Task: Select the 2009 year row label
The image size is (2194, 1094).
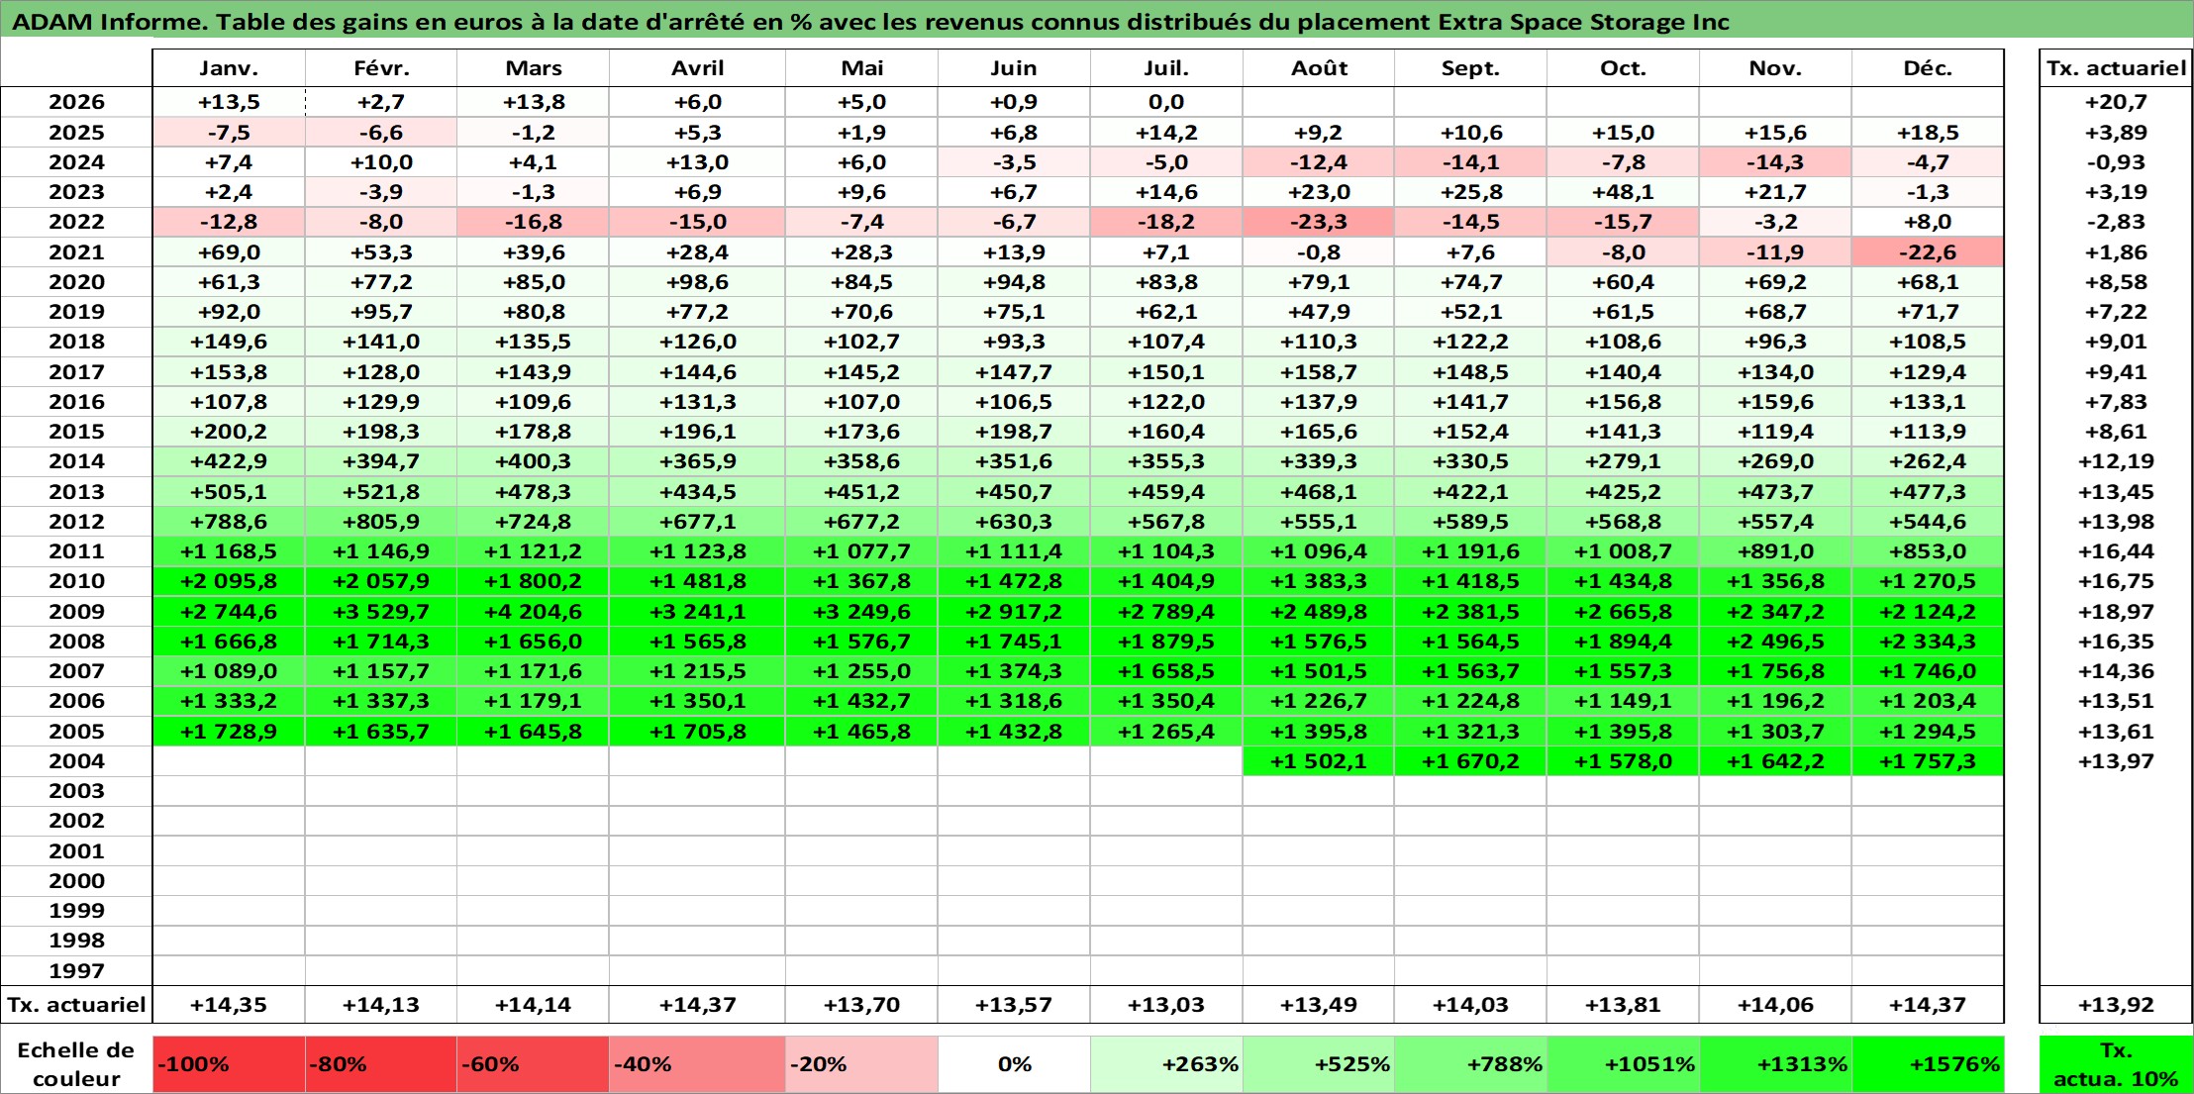Action: pos(76,611)
